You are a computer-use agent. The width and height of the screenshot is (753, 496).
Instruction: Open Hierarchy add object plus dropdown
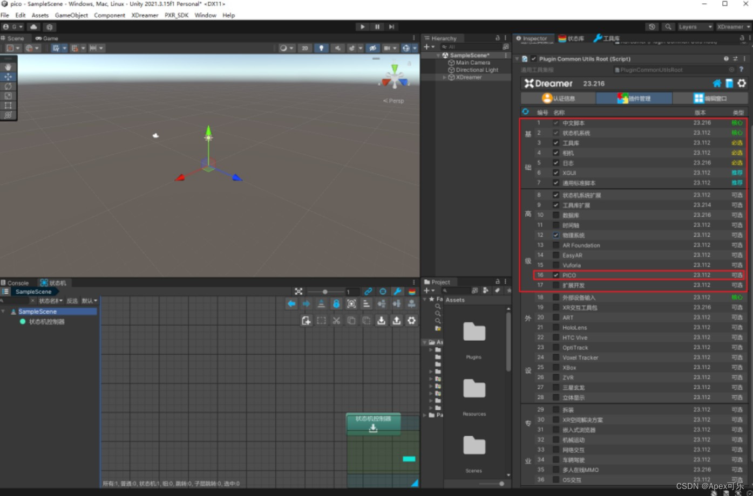pyautogui.click(x=429, y=47)
